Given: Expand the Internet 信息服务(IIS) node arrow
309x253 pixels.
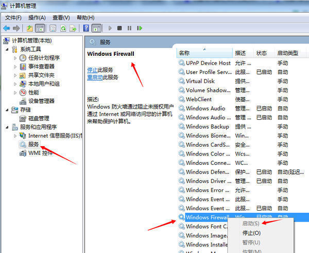Looking at the screenshot, I should pyautogui.click(x=15, y=136).
